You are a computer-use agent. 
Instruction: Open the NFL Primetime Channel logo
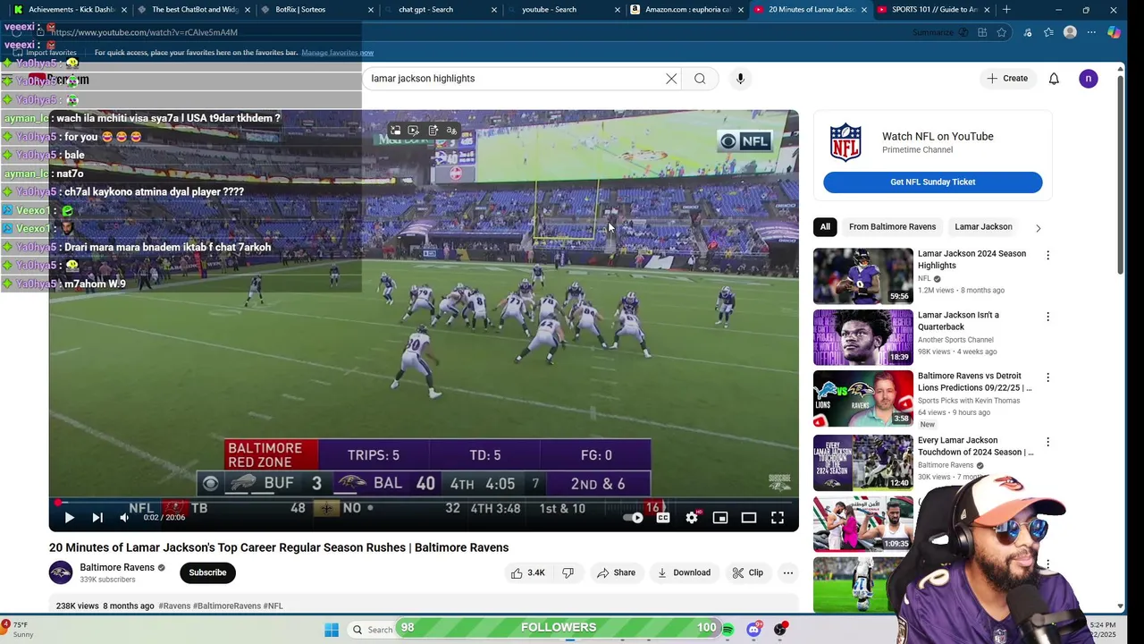click(845, 142)
